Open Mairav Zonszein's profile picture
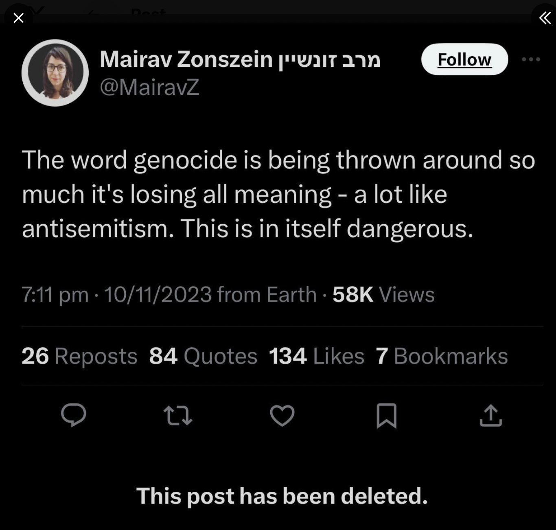Image resolution: width=556 pixels, height=530 pixels. coord(55,73)
